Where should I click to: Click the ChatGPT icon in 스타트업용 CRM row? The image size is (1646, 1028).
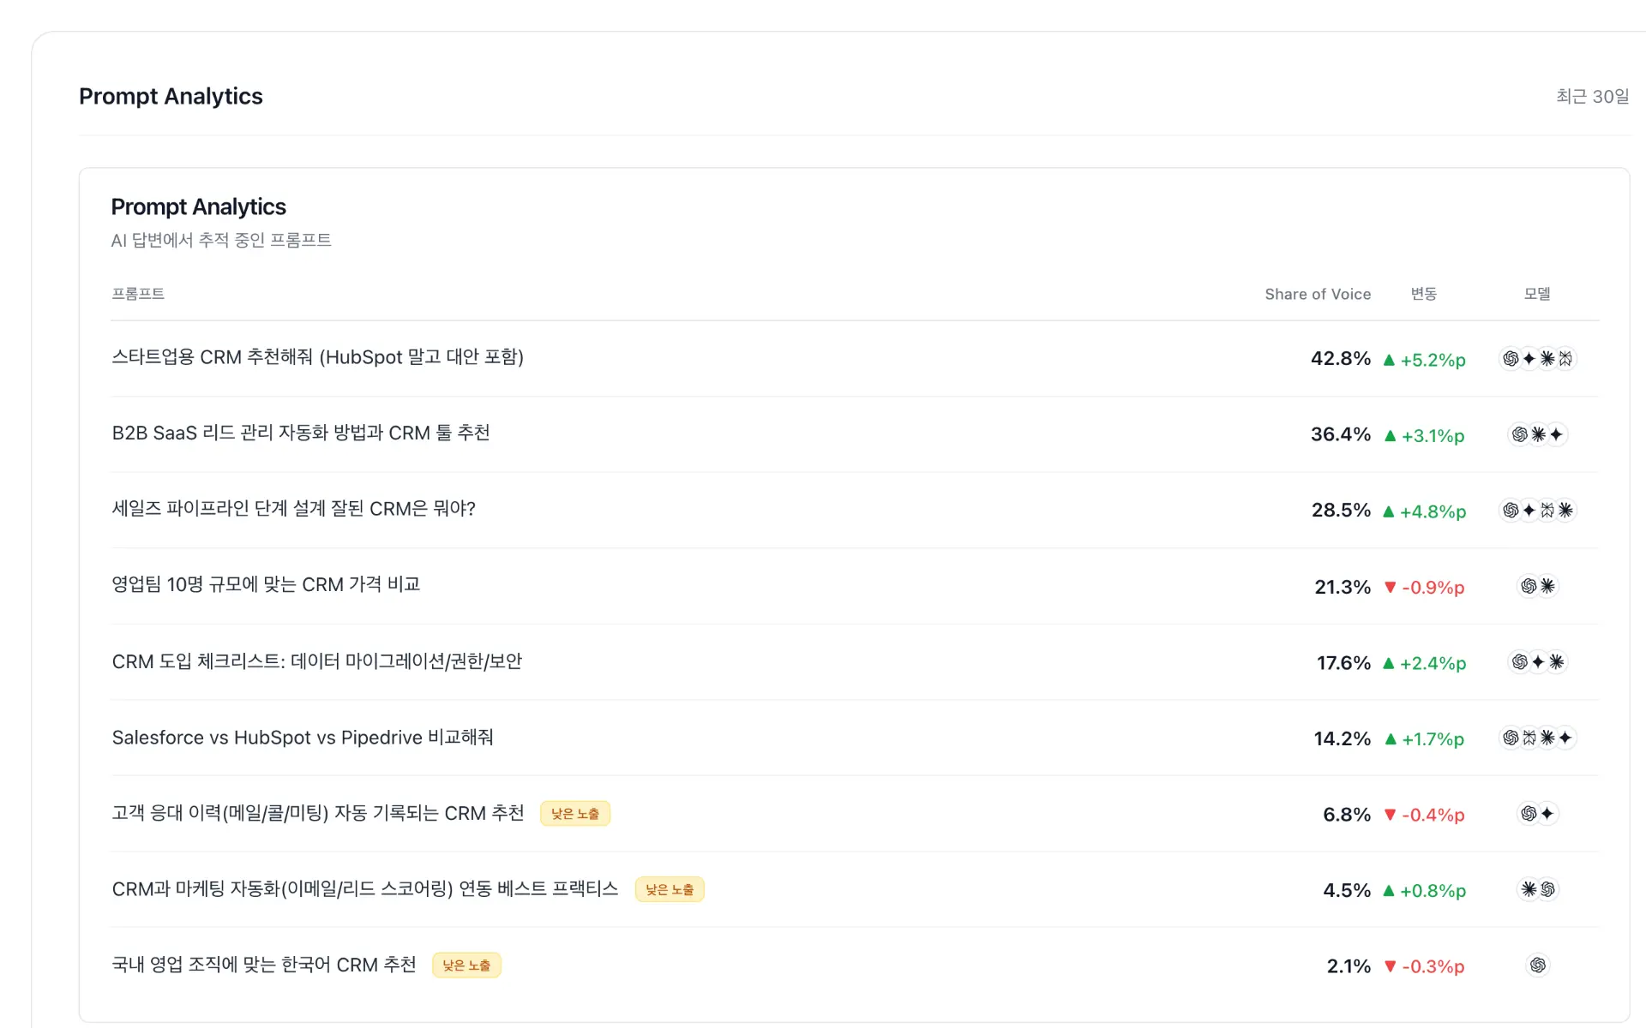coord(1511,359)
